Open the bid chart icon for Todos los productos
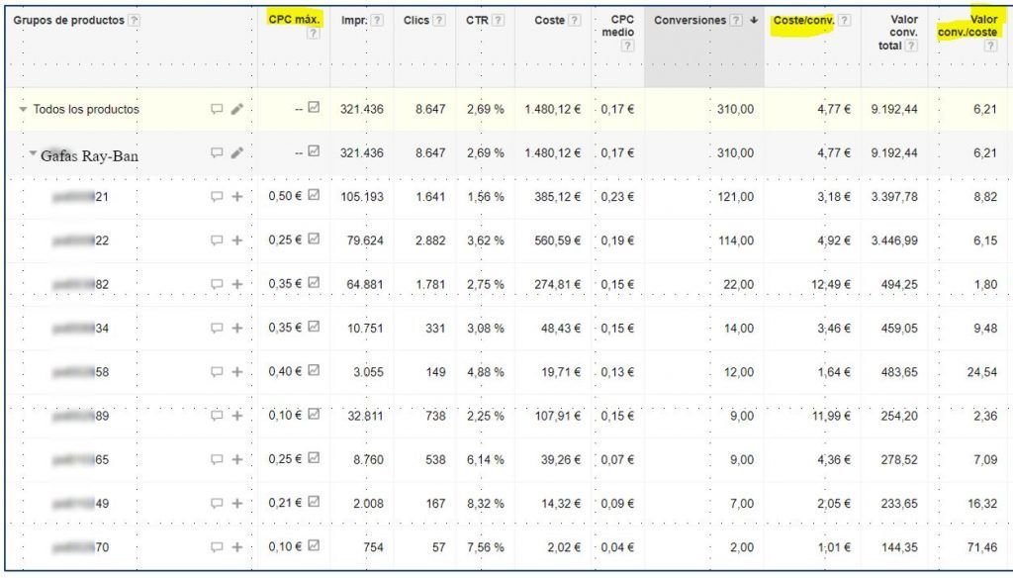Screen dimensions: 1013x578 click(x=314, y=107)
